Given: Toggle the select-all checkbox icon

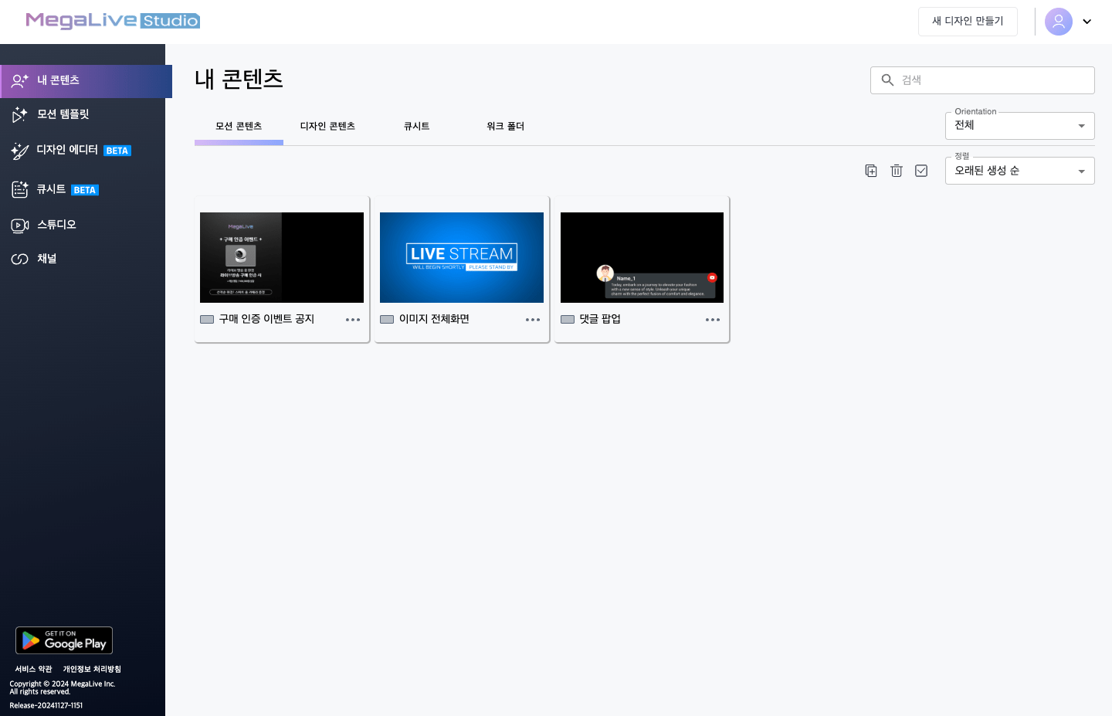Looking at the screenshot, I should pos(921,171).
